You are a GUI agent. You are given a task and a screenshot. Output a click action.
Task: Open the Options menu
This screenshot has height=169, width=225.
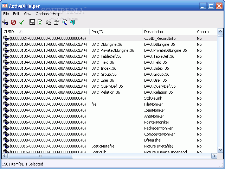coord(42,14)
